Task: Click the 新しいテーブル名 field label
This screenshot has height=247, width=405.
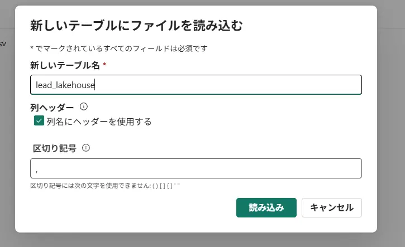Action: (64, 65)
